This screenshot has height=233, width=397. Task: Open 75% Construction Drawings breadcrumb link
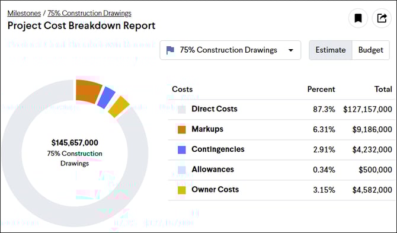tap(89, 13)
